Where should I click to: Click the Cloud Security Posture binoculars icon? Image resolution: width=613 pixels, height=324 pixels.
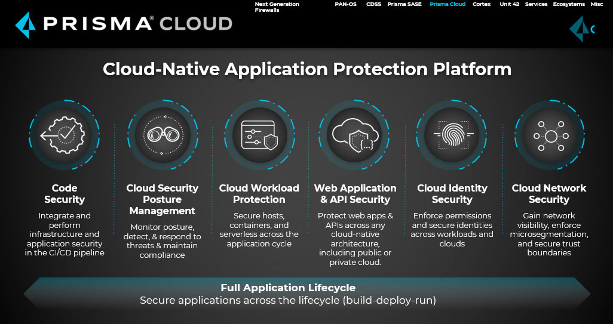coord(163,135)
